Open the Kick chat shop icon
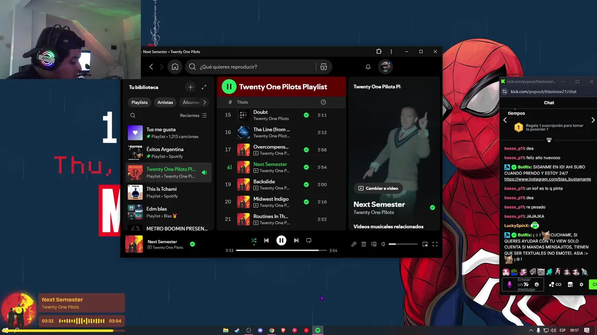 (x=570, y=284)
